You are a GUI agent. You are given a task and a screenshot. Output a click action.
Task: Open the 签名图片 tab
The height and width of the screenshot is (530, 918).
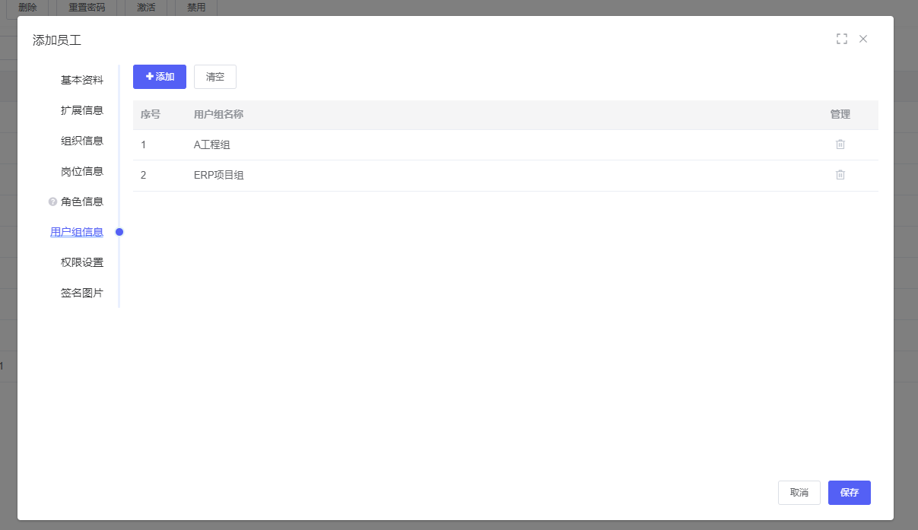[x=82, y=293]
